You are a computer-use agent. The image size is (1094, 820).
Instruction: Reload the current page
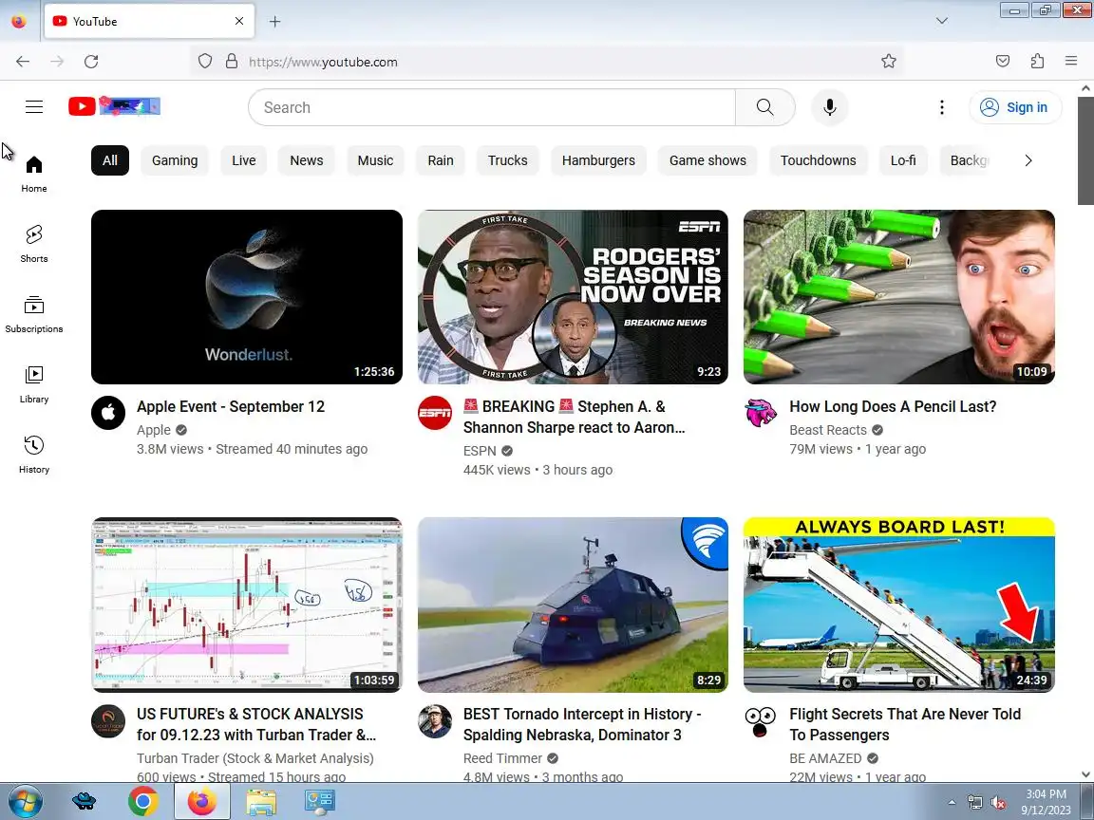91,62
